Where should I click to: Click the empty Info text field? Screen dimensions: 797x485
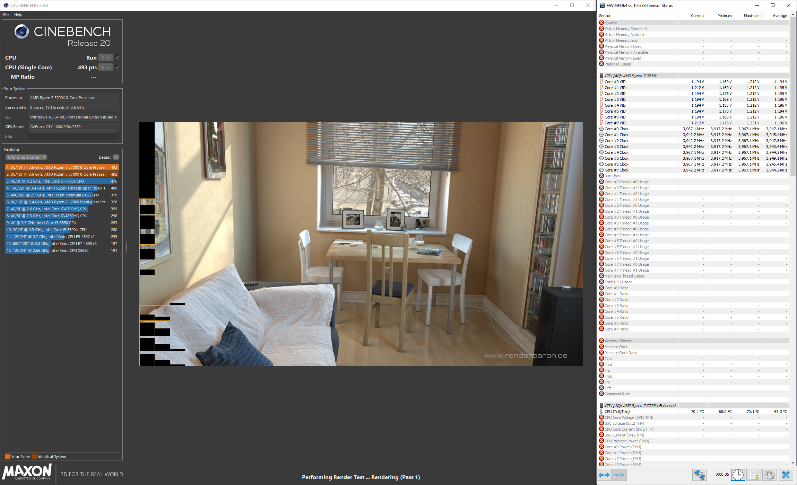(x=73, y=136)
